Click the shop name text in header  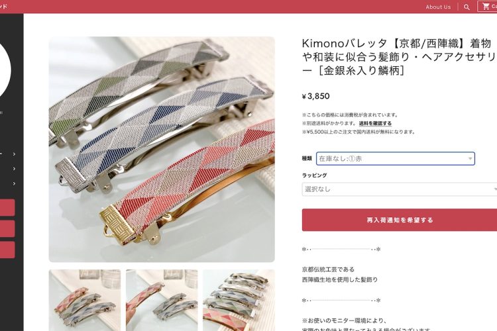coord(3,7)
